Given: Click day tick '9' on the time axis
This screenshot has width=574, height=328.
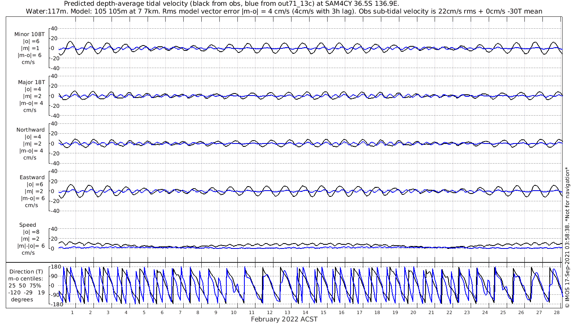Looking at the screenshot, I should (216, 312).
